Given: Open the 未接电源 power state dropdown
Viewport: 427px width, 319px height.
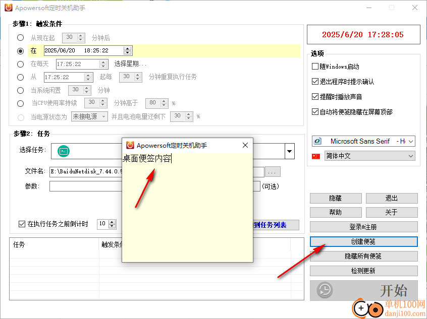Looking at the screenshot, I should click(x=104, y=117).
